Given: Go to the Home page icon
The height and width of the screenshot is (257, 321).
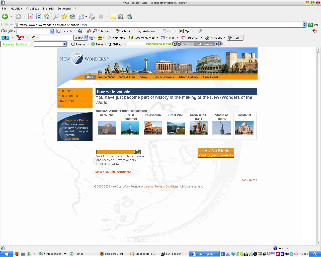Looking at the screenshot, I should tap(47, 17).
